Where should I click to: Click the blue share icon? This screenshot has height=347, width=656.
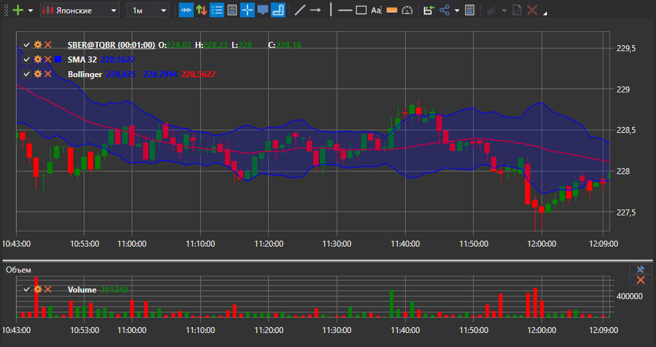(x=444, y=10)
